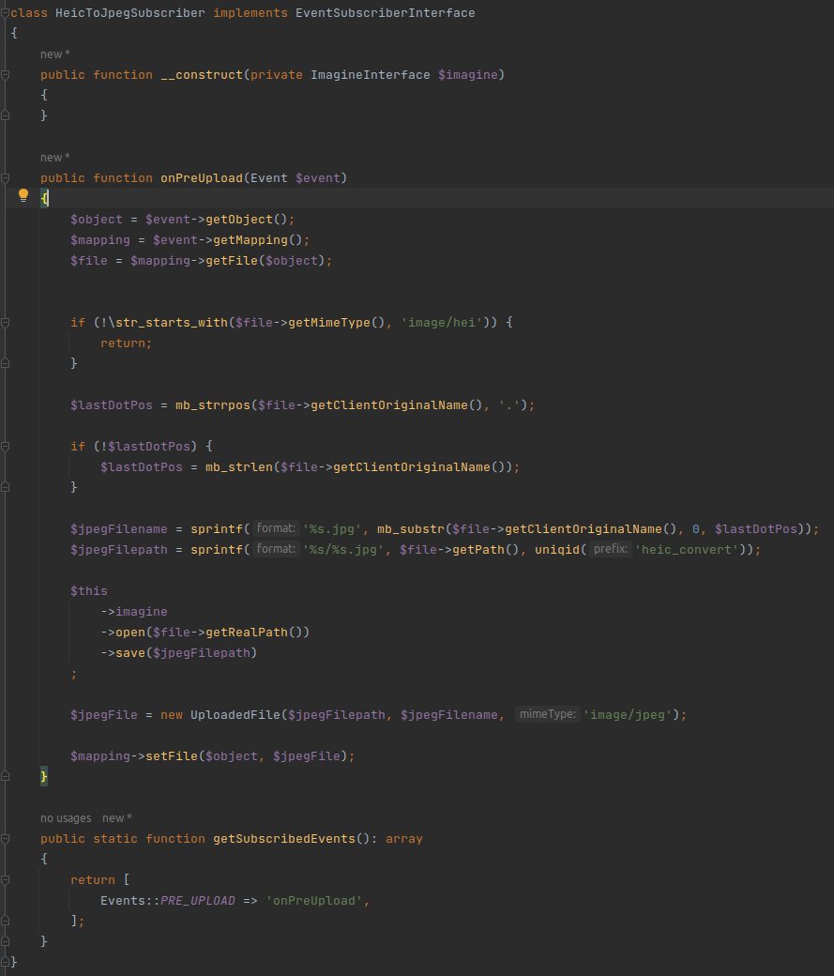The width and height of the screenshot is (834, 976).
Task: Click the 'prefix:' inlay hint in uniqid
Action: click(x=610, y=549)
